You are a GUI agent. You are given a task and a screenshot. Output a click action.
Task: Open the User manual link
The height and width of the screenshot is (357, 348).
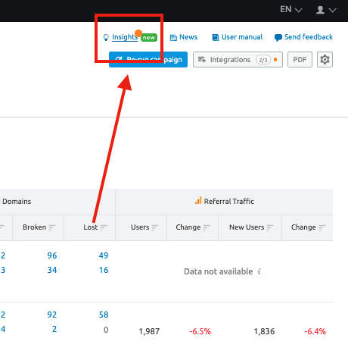coord(242,37)
